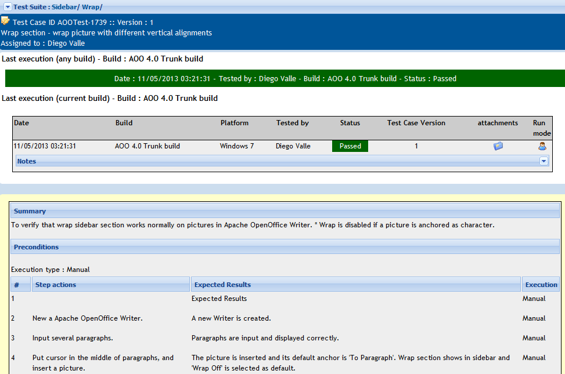Click the Run mode column header
The width and height of the screenshot is (565, 374).
tap(542, 128)
